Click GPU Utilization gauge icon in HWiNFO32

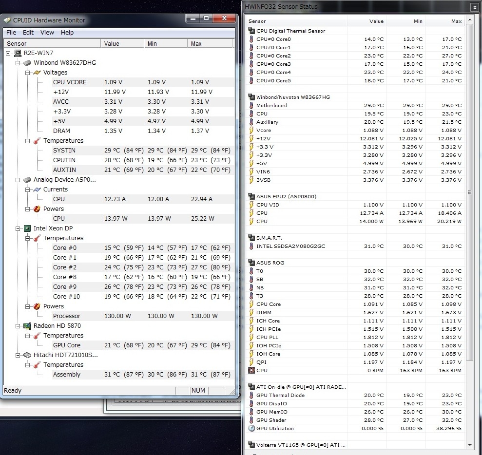[251, 429]
